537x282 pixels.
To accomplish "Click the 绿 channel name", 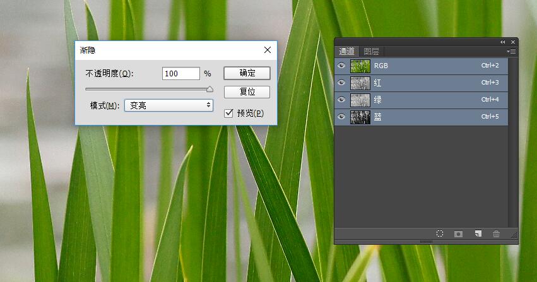I will pyautogui.click(x=377, y=100).
